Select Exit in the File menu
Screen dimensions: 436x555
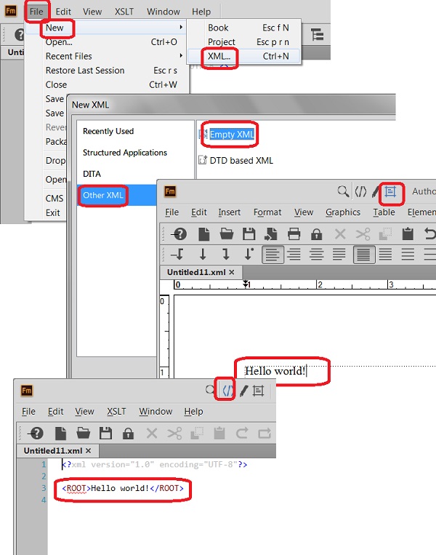(53, 212)
